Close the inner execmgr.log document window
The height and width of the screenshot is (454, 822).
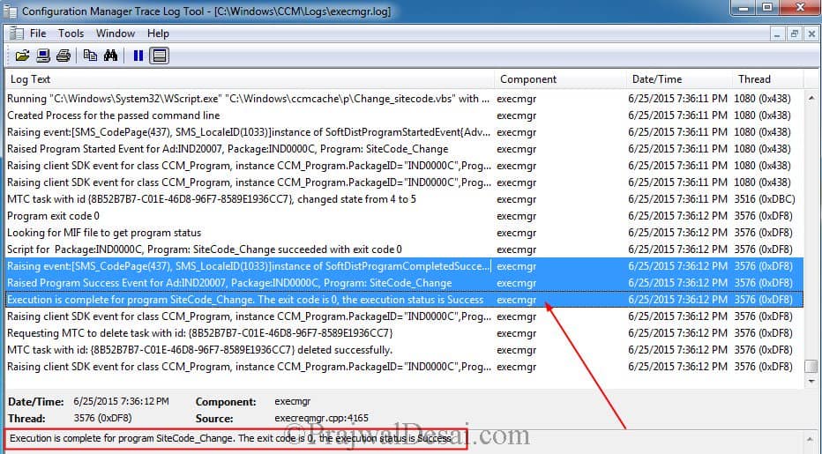(811, 34)
